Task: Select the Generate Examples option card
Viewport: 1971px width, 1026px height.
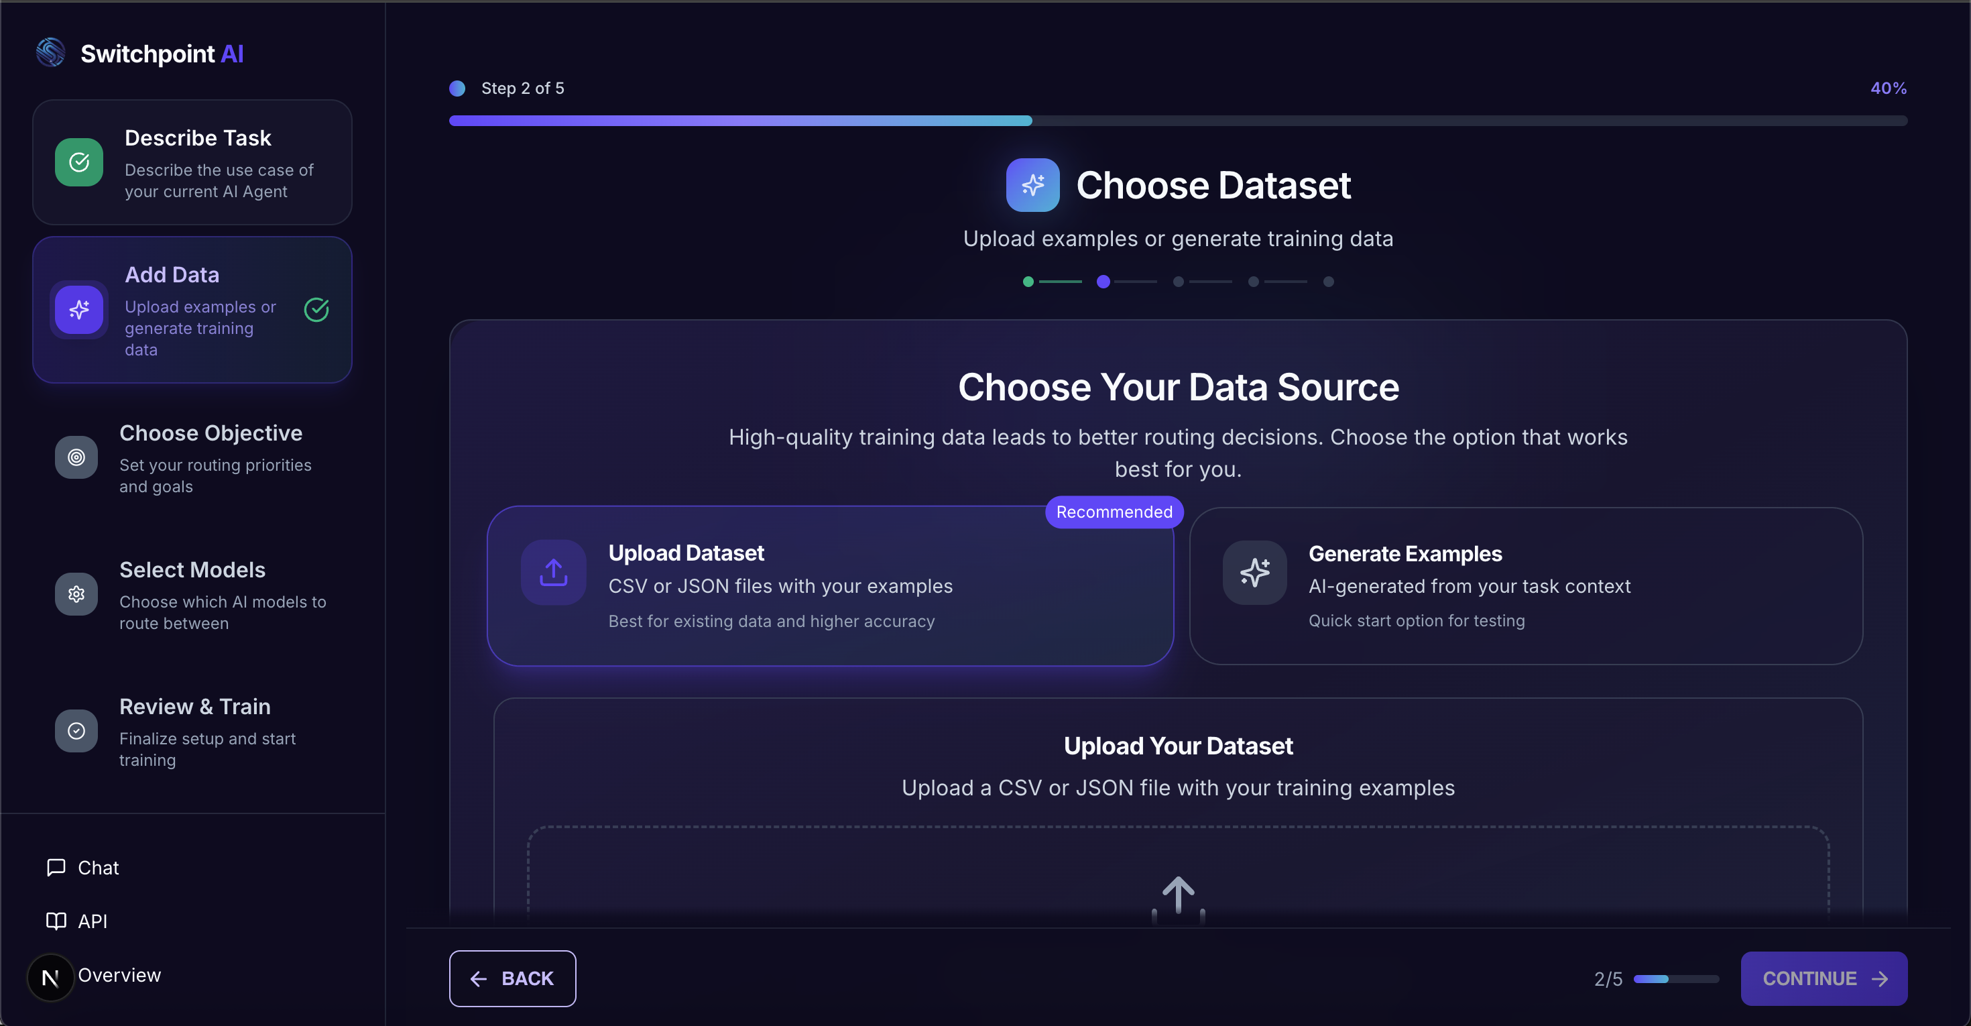Action: [x=1526, y=586]
